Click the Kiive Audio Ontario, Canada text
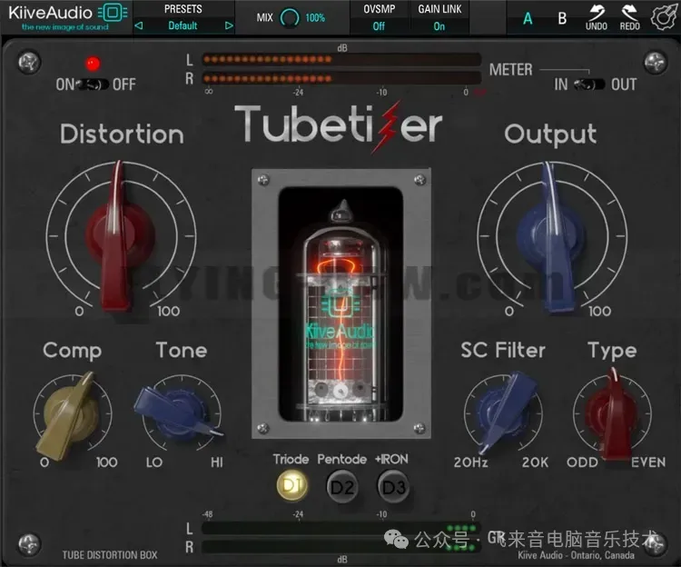 (576, 555)
